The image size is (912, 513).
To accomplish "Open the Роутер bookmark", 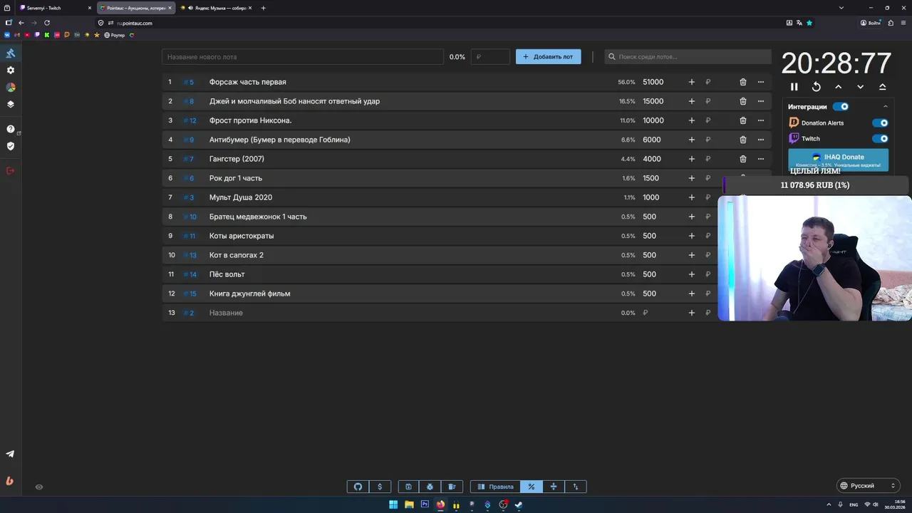I will (x=114, y=35).
